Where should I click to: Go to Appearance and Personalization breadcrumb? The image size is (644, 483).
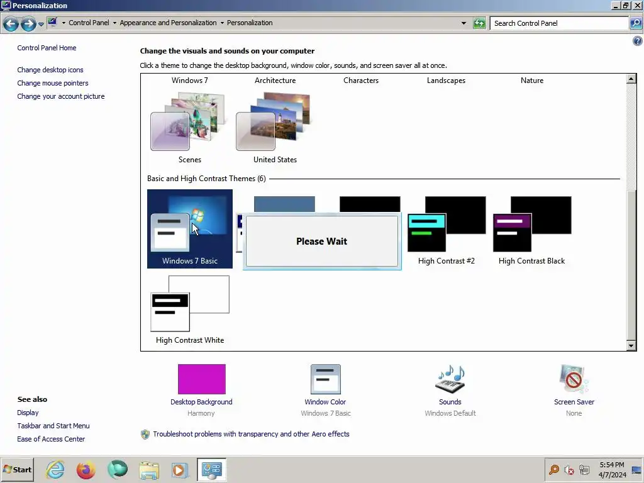[168, 23]
